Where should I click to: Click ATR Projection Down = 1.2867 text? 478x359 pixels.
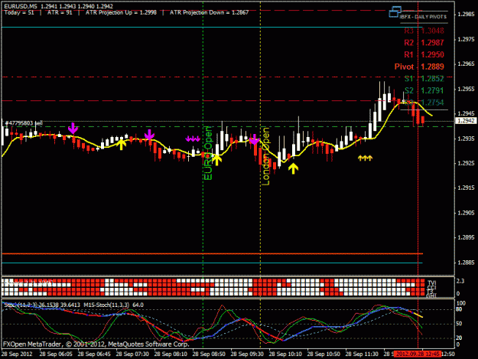click(209, 12)
